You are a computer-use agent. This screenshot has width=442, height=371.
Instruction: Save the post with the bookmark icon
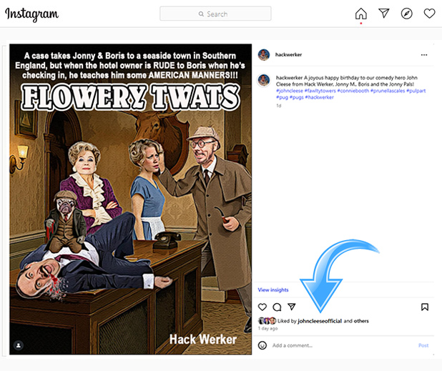[x=425, y=307]
